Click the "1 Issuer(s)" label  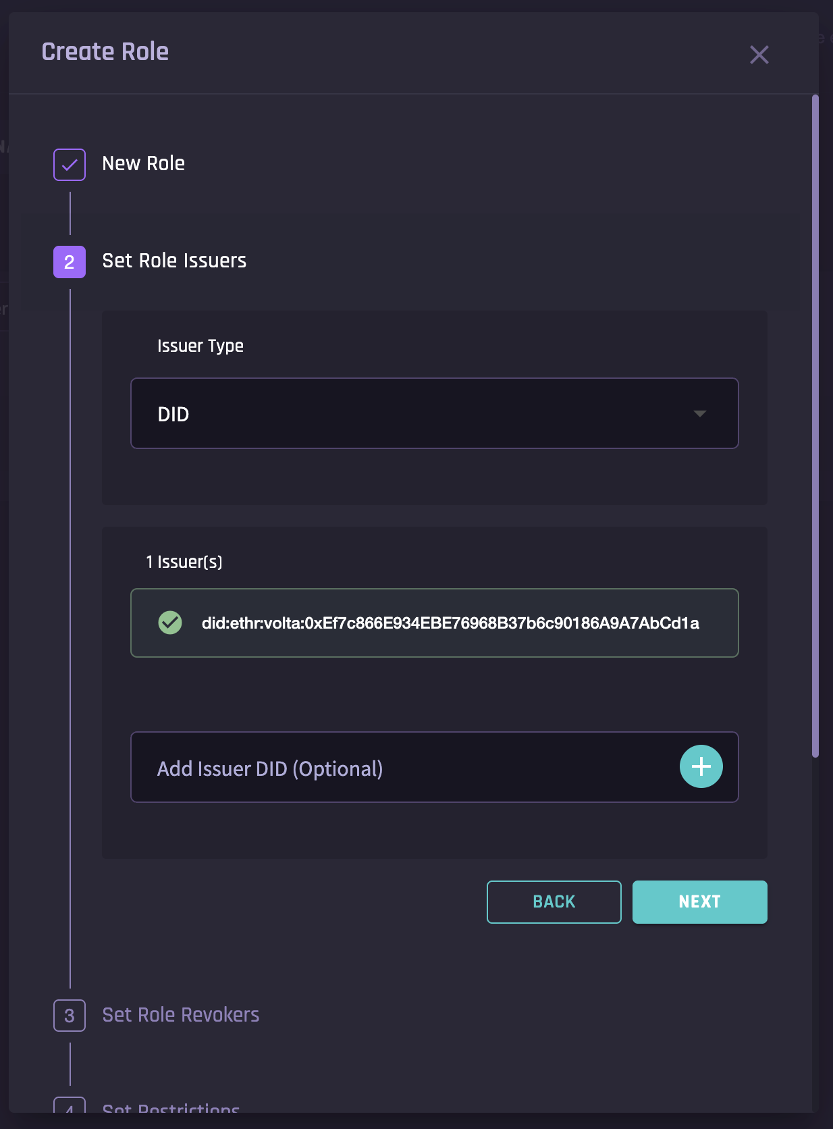(x=184, y=562)
